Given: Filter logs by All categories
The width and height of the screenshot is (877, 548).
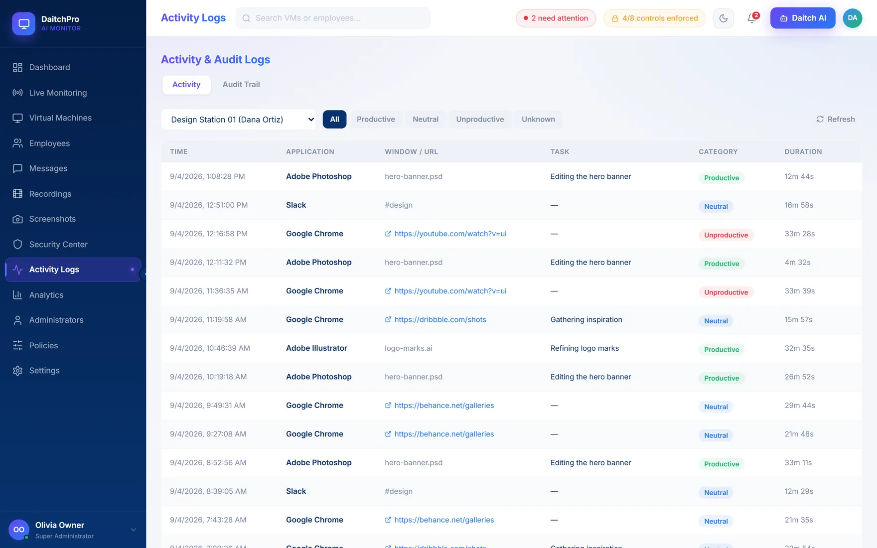Looking at the screenshot, I should tap(334, 120).
